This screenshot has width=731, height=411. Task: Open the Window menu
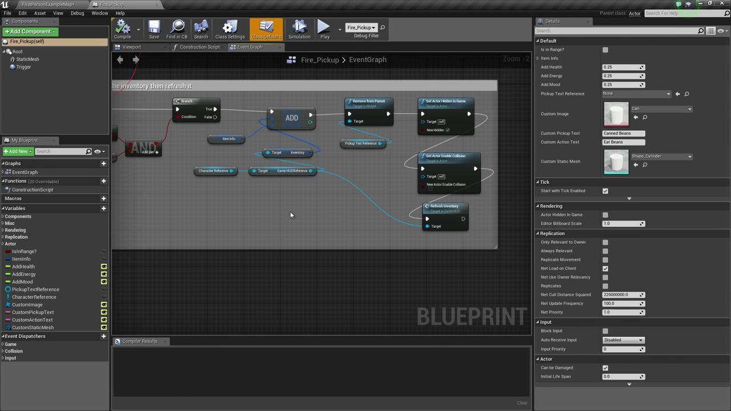[99, 13]
